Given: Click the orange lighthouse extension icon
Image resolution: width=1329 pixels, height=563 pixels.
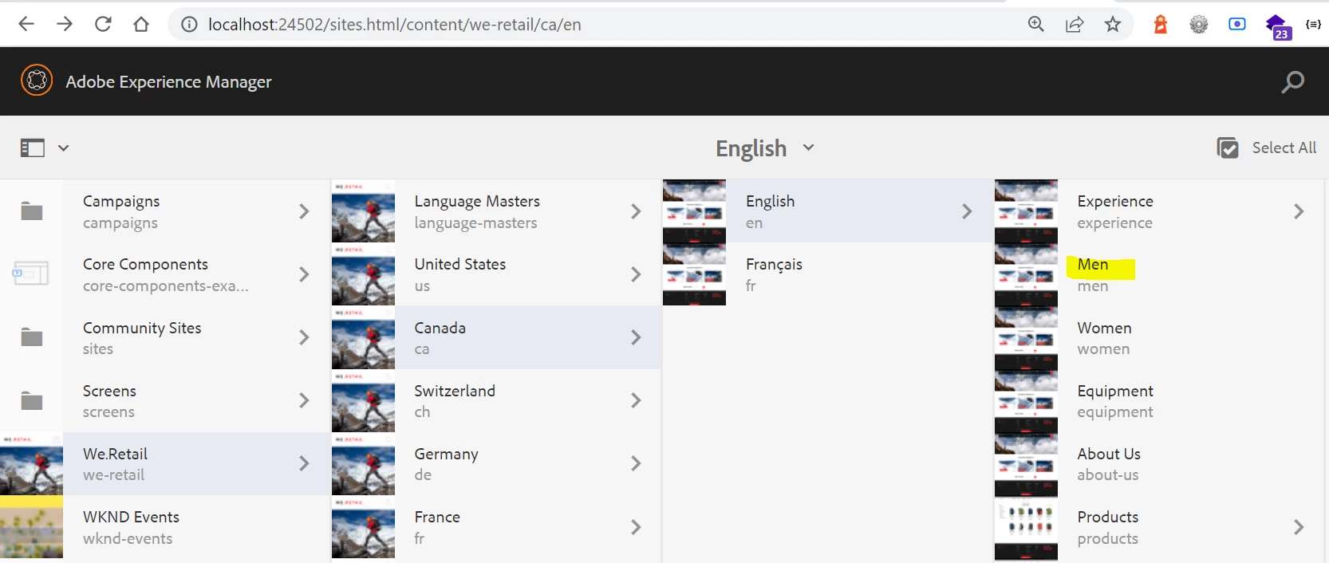Looking at the screenshot, I should pos(1161,24).
